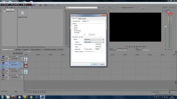Enable the Lock switch checkbox

pos(74,27)
